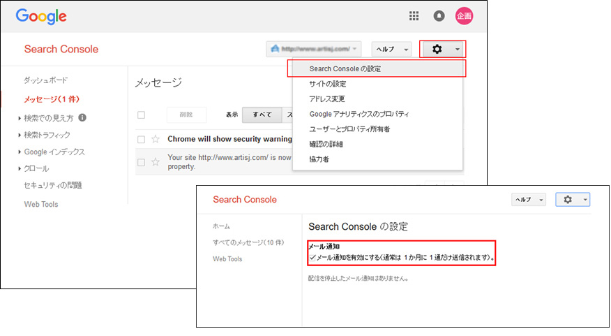The width and height of the screenshot is (611, 336).
Task: Star the 'Your site http://www.artisj.com/' message
Action: tap(156, 162)
